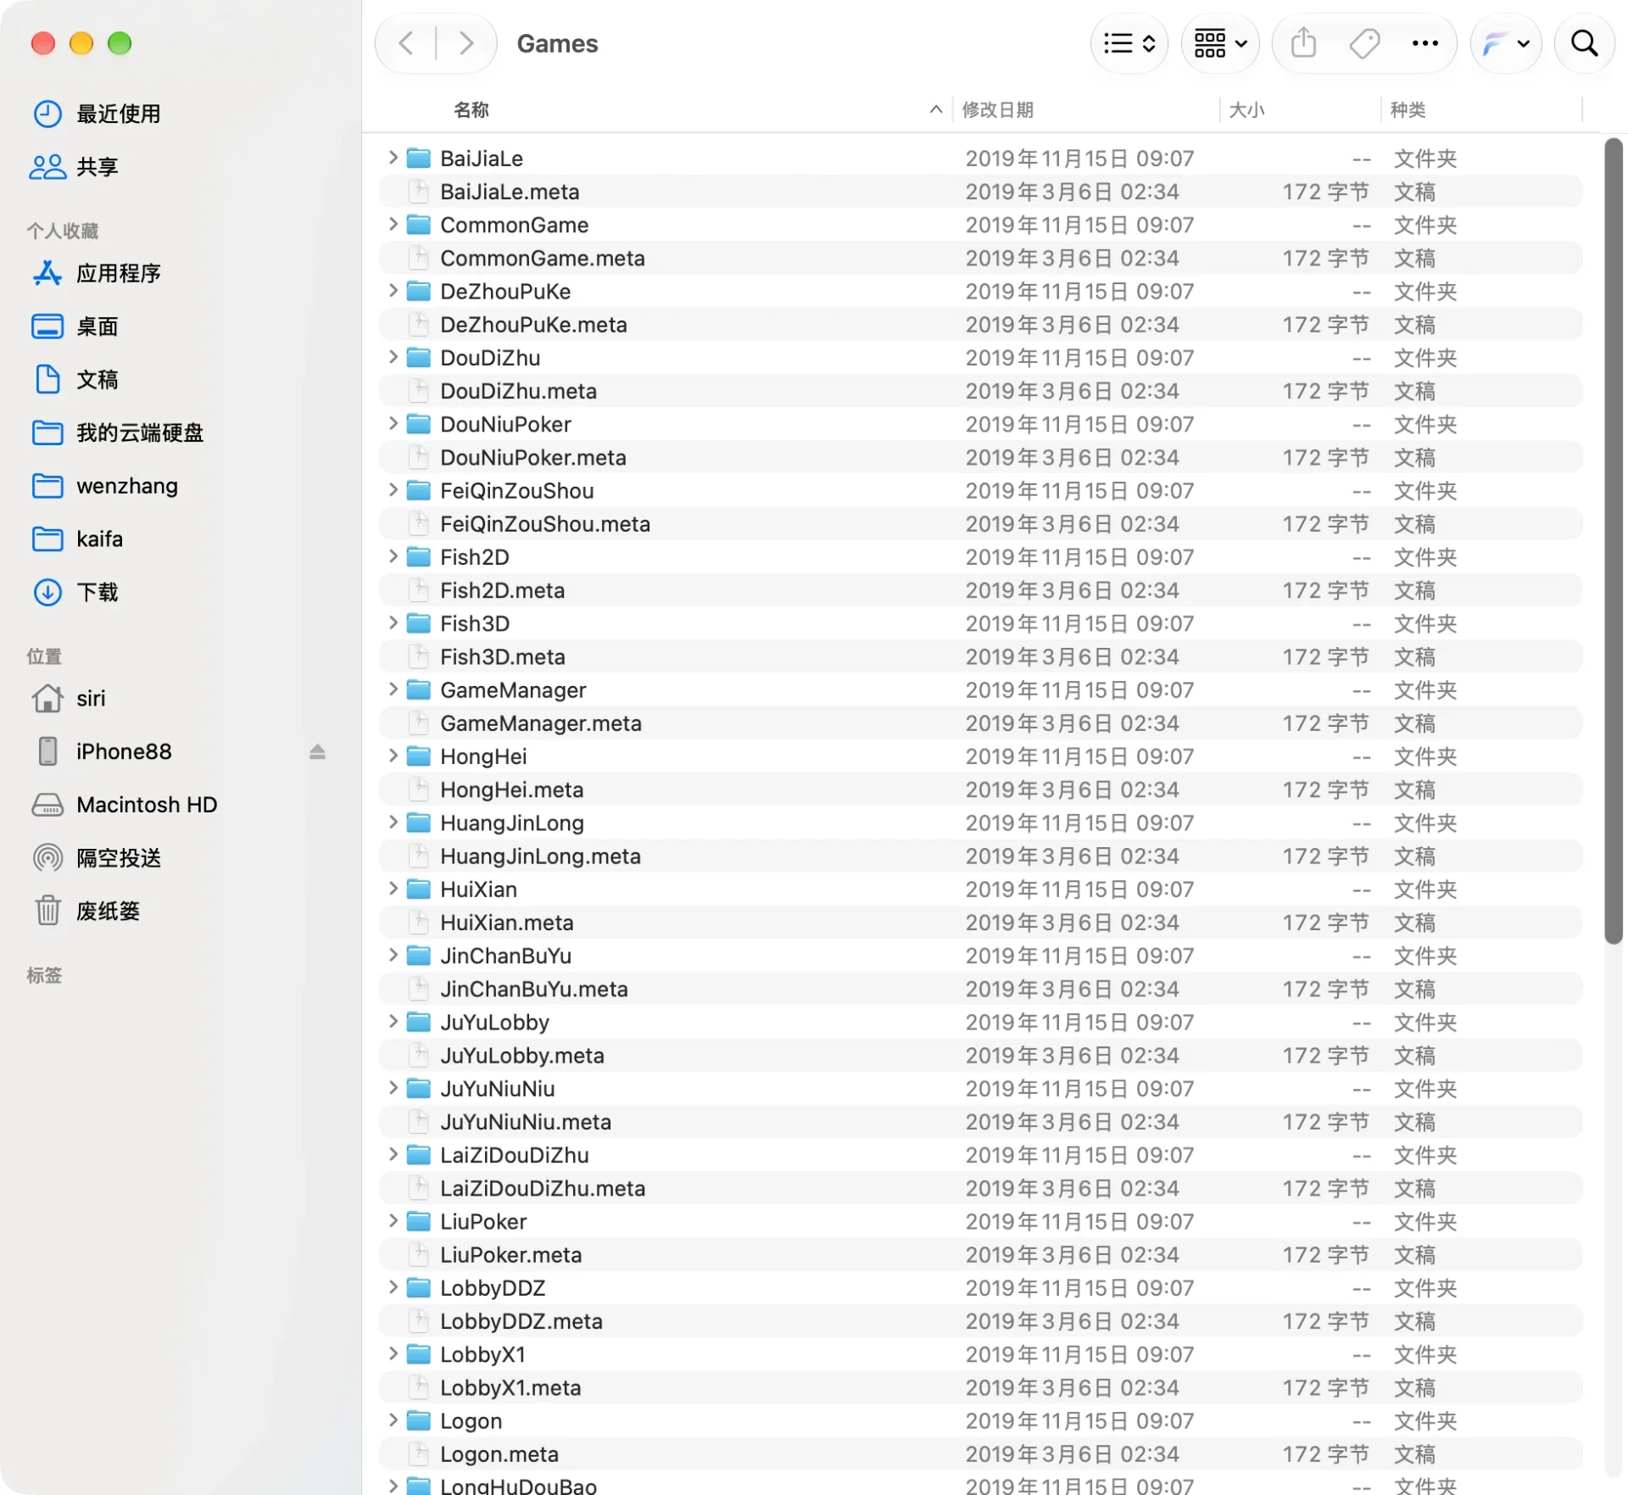Image resolution: width=1628 pixels, height=1495 pixels.
Task: Select the Fish3D folder row
Action: (981, 624)
